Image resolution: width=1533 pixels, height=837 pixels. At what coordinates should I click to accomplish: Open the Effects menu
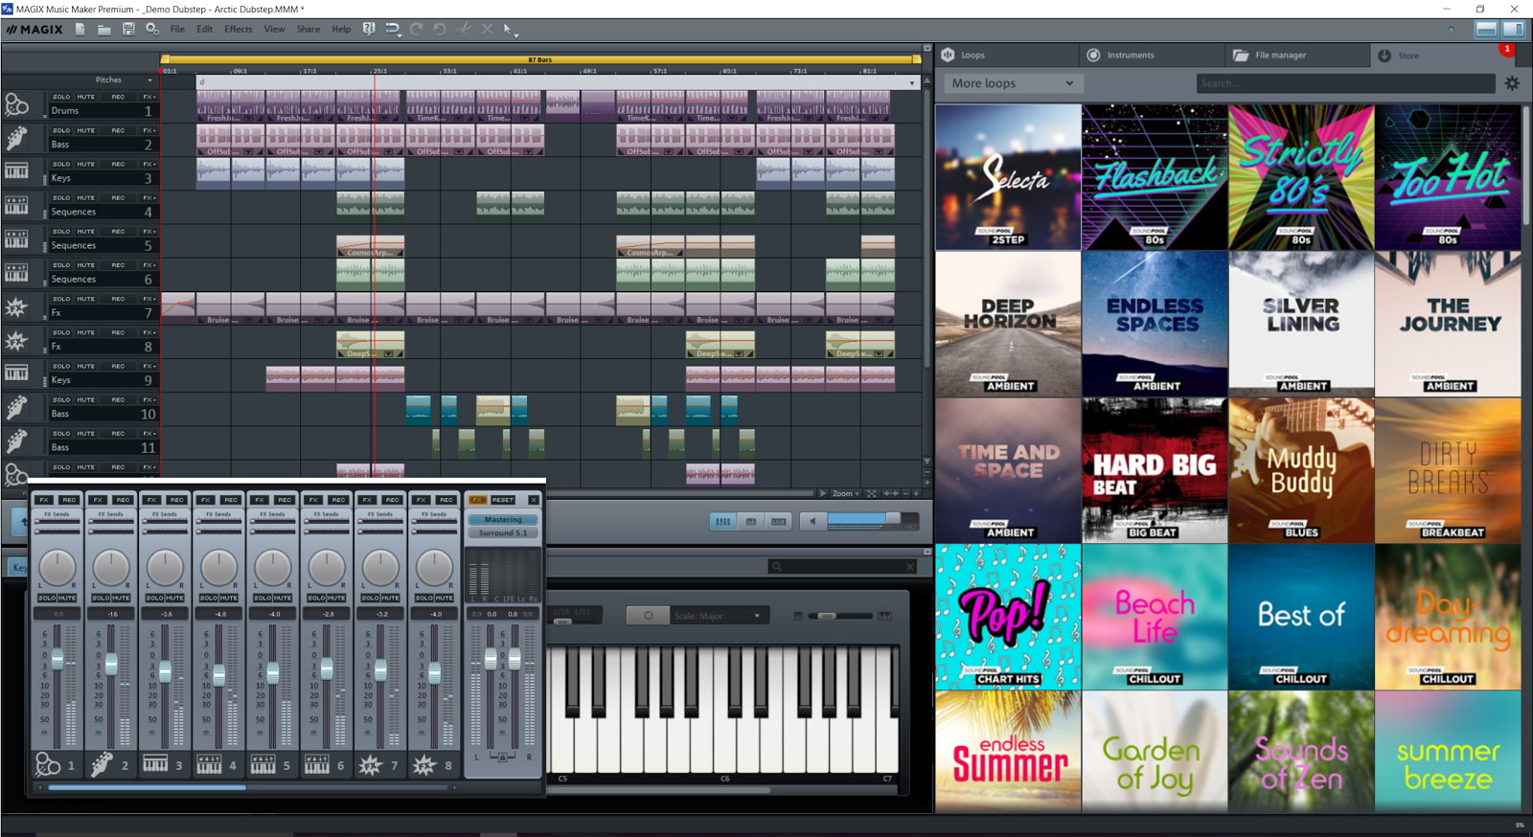click(x=238, y=30)
